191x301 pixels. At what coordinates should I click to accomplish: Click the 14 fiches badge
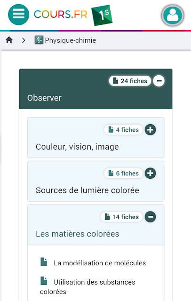coord(121,217)
